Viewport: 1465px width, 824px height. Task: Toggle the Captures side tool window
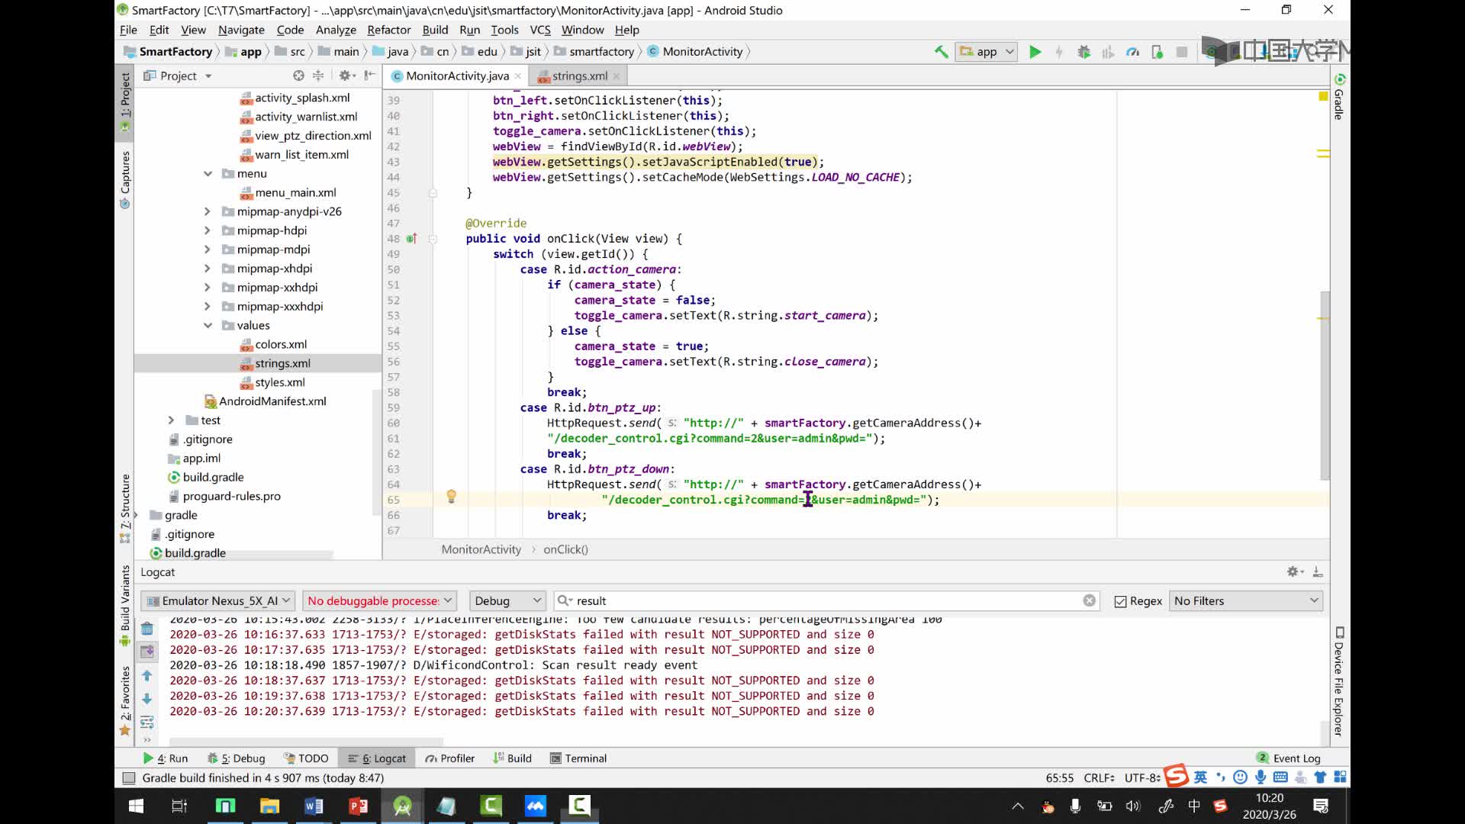pyautogui.click(x=125, y=179)
